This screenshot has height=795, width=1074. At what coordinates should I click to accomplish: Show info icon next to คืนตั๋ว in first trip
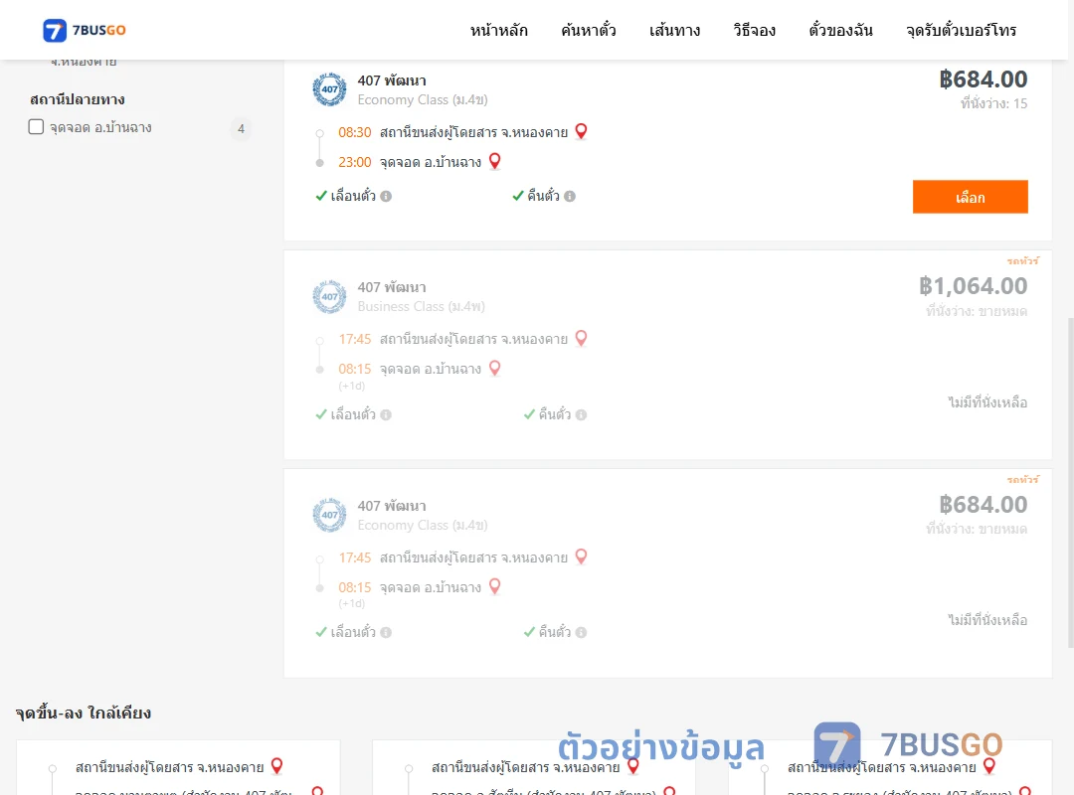[x=569, y=197]
